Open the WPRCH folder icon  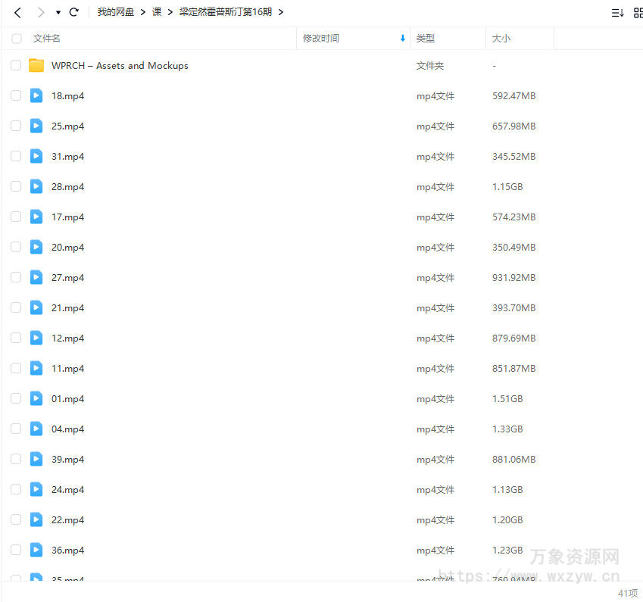click(x=36, y=65)
